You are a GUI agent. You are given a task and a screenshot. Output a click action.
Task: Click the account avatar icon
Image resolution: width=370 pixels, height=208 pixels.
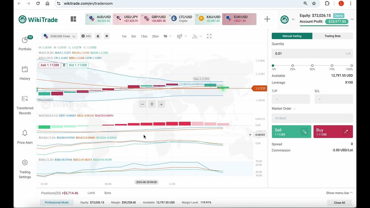point(284,19)
